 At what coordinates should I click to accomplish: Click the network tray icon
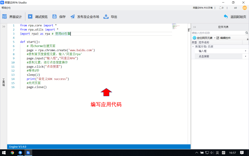[207, 153]
